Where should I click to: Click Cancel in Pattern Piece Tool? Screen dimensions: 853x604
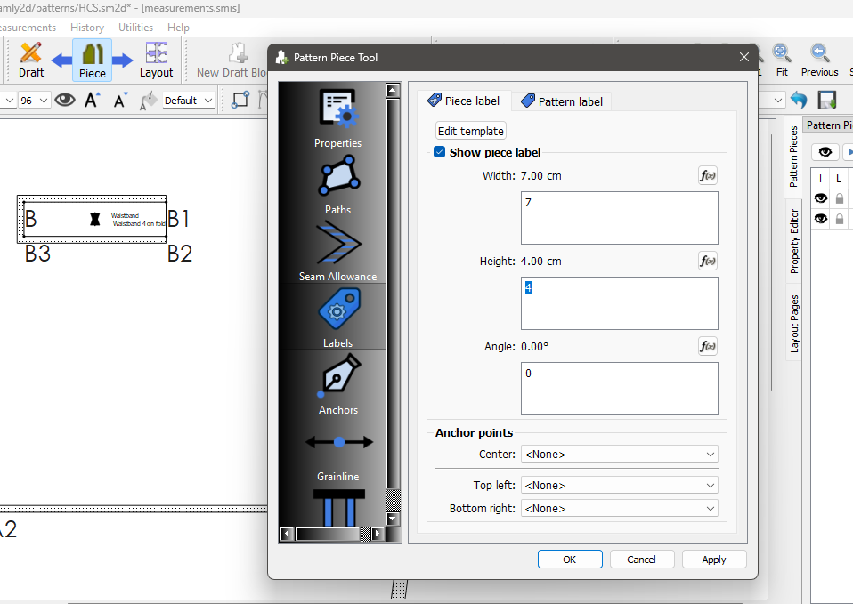click(641, 560)
